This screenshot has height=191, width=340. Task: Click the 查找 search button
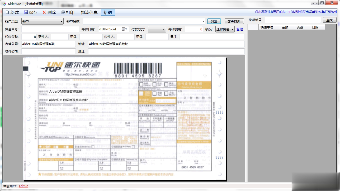(329, 20)
